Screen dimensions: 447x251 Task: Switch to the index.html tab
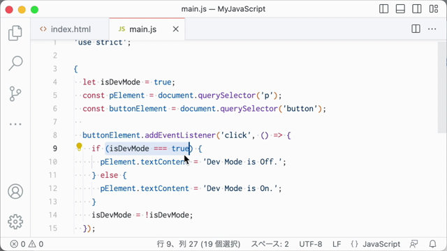click(x=70, y=29)
